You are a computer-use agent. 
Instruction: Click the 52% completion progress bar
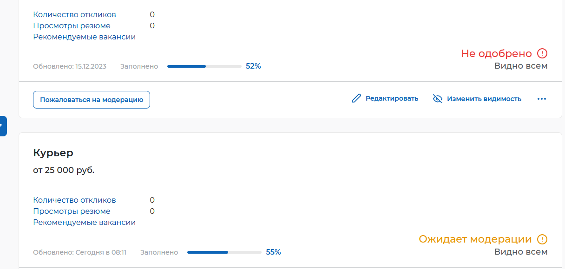click(204, 66)
